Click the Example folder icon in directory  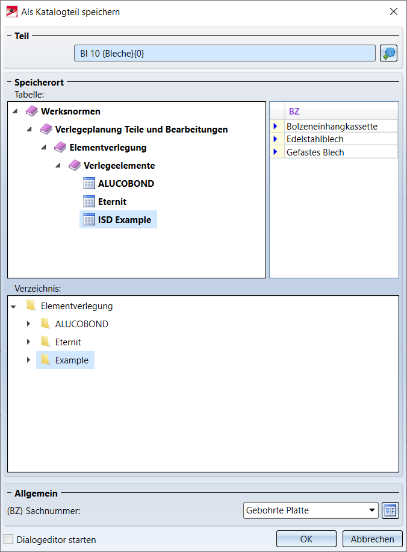point(45,360)
